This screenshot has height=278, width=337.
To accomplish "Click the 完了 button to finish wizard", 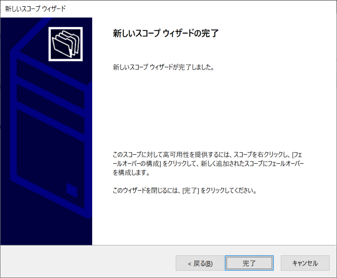I will click(249, 263).
